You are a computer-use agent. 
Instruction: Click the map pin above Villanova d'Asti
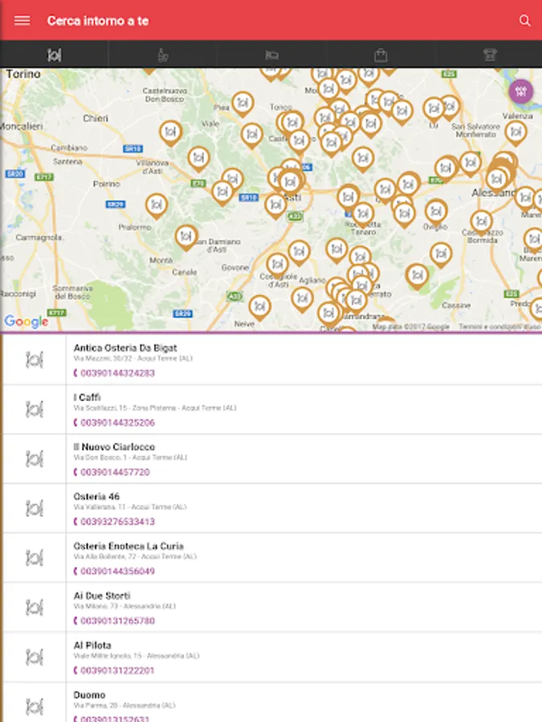click(198, 158)
